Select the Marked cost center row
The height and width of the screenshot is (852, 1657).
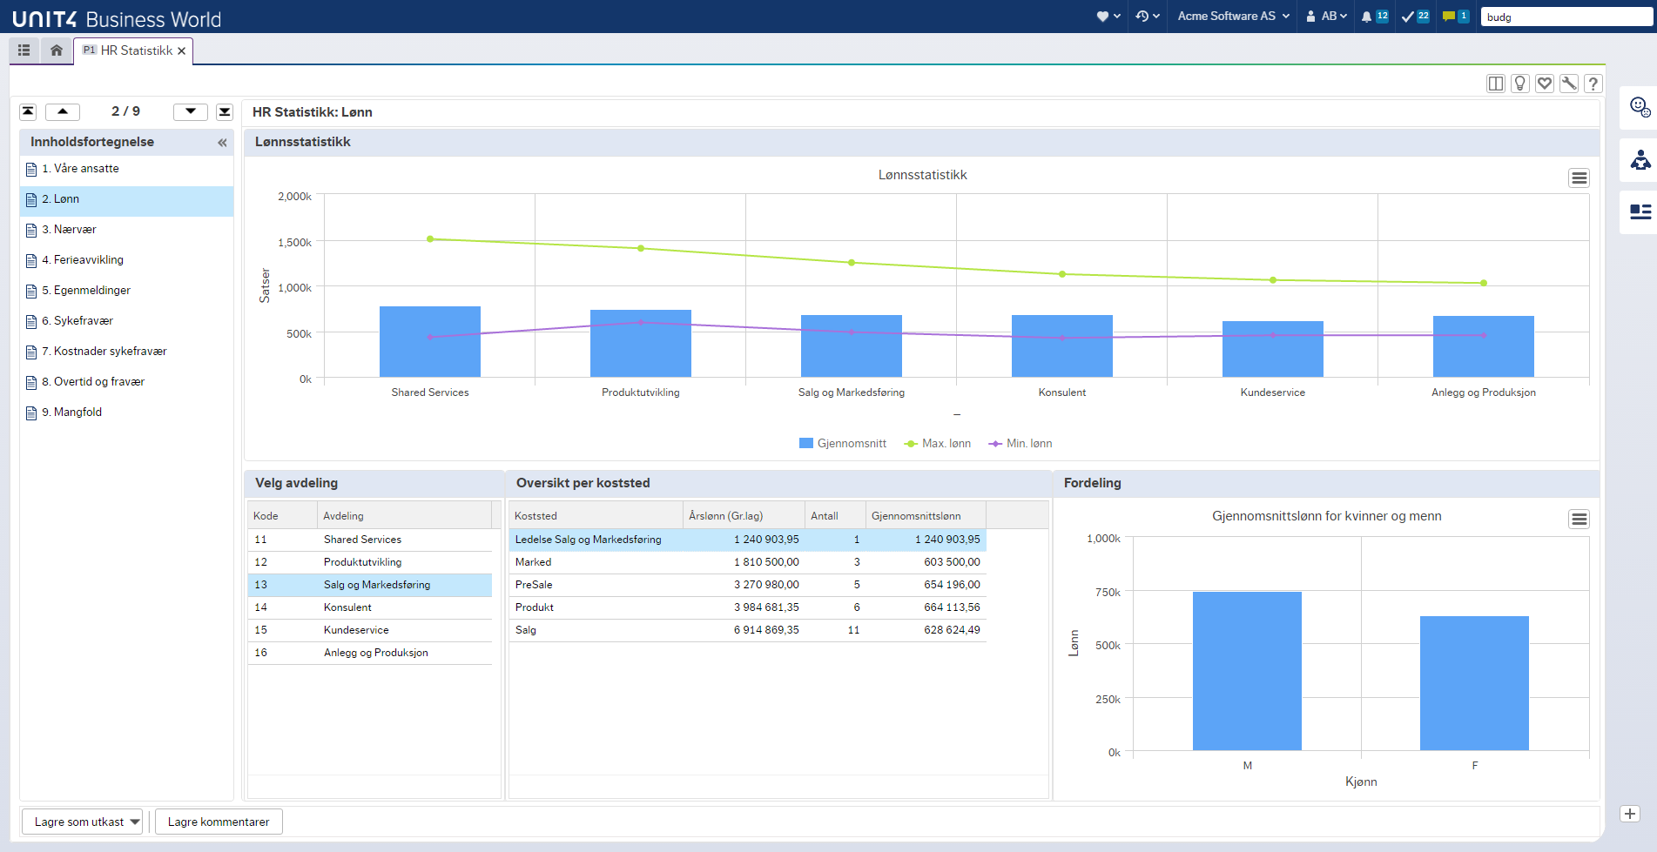pyautogui.click(x=747, y=562)
